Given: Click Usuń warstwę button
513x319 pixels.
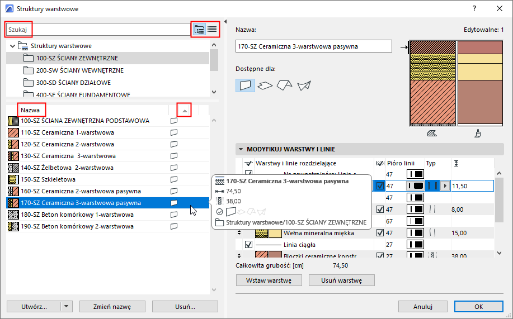Looking at the screenshot, I should pyautogui.click(x=342, y=280).
